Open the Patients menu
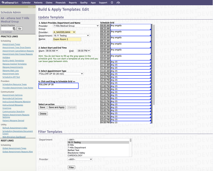Image resolution: width=213 pixels, height=171 pixels. pos(38,2)
